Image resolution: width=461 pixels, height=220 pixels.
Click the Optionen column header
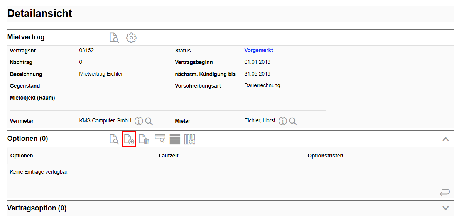click(22, 156)
